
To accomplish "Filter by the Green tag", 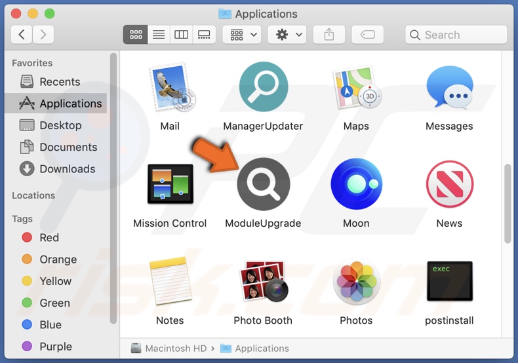I will 56,303.
